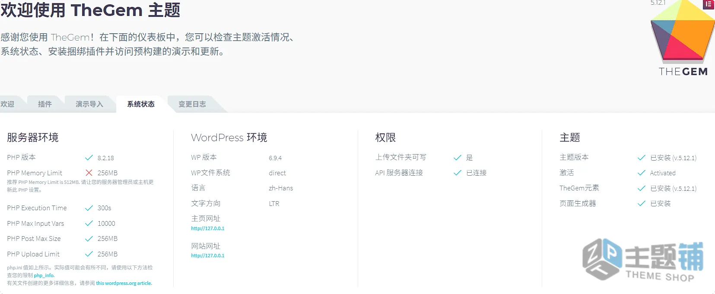715x294 pixels.
Task: Click the check icon next to PHP version 8.2.18
Action: 89,158
